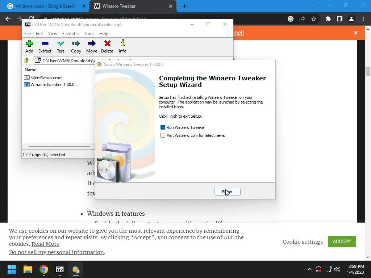This screenshot has width=371, height=278.
Task: Open the 7-Zip Tools menu
Action: click(89, 34)
